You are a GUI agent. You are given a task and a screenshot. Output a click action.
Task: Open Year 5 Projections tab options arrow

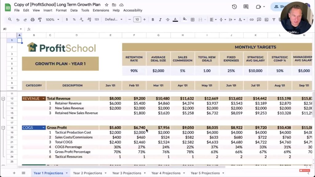223,173
